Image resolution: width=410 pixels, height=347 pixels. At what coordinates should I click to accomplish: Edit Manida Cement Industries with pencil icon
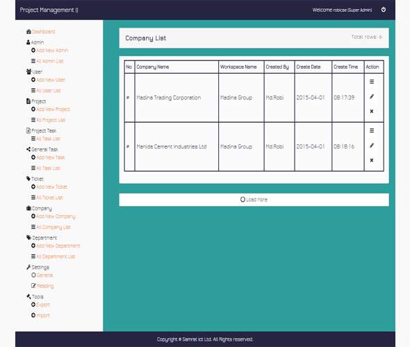pyautogui.click(x=372, y=146)
